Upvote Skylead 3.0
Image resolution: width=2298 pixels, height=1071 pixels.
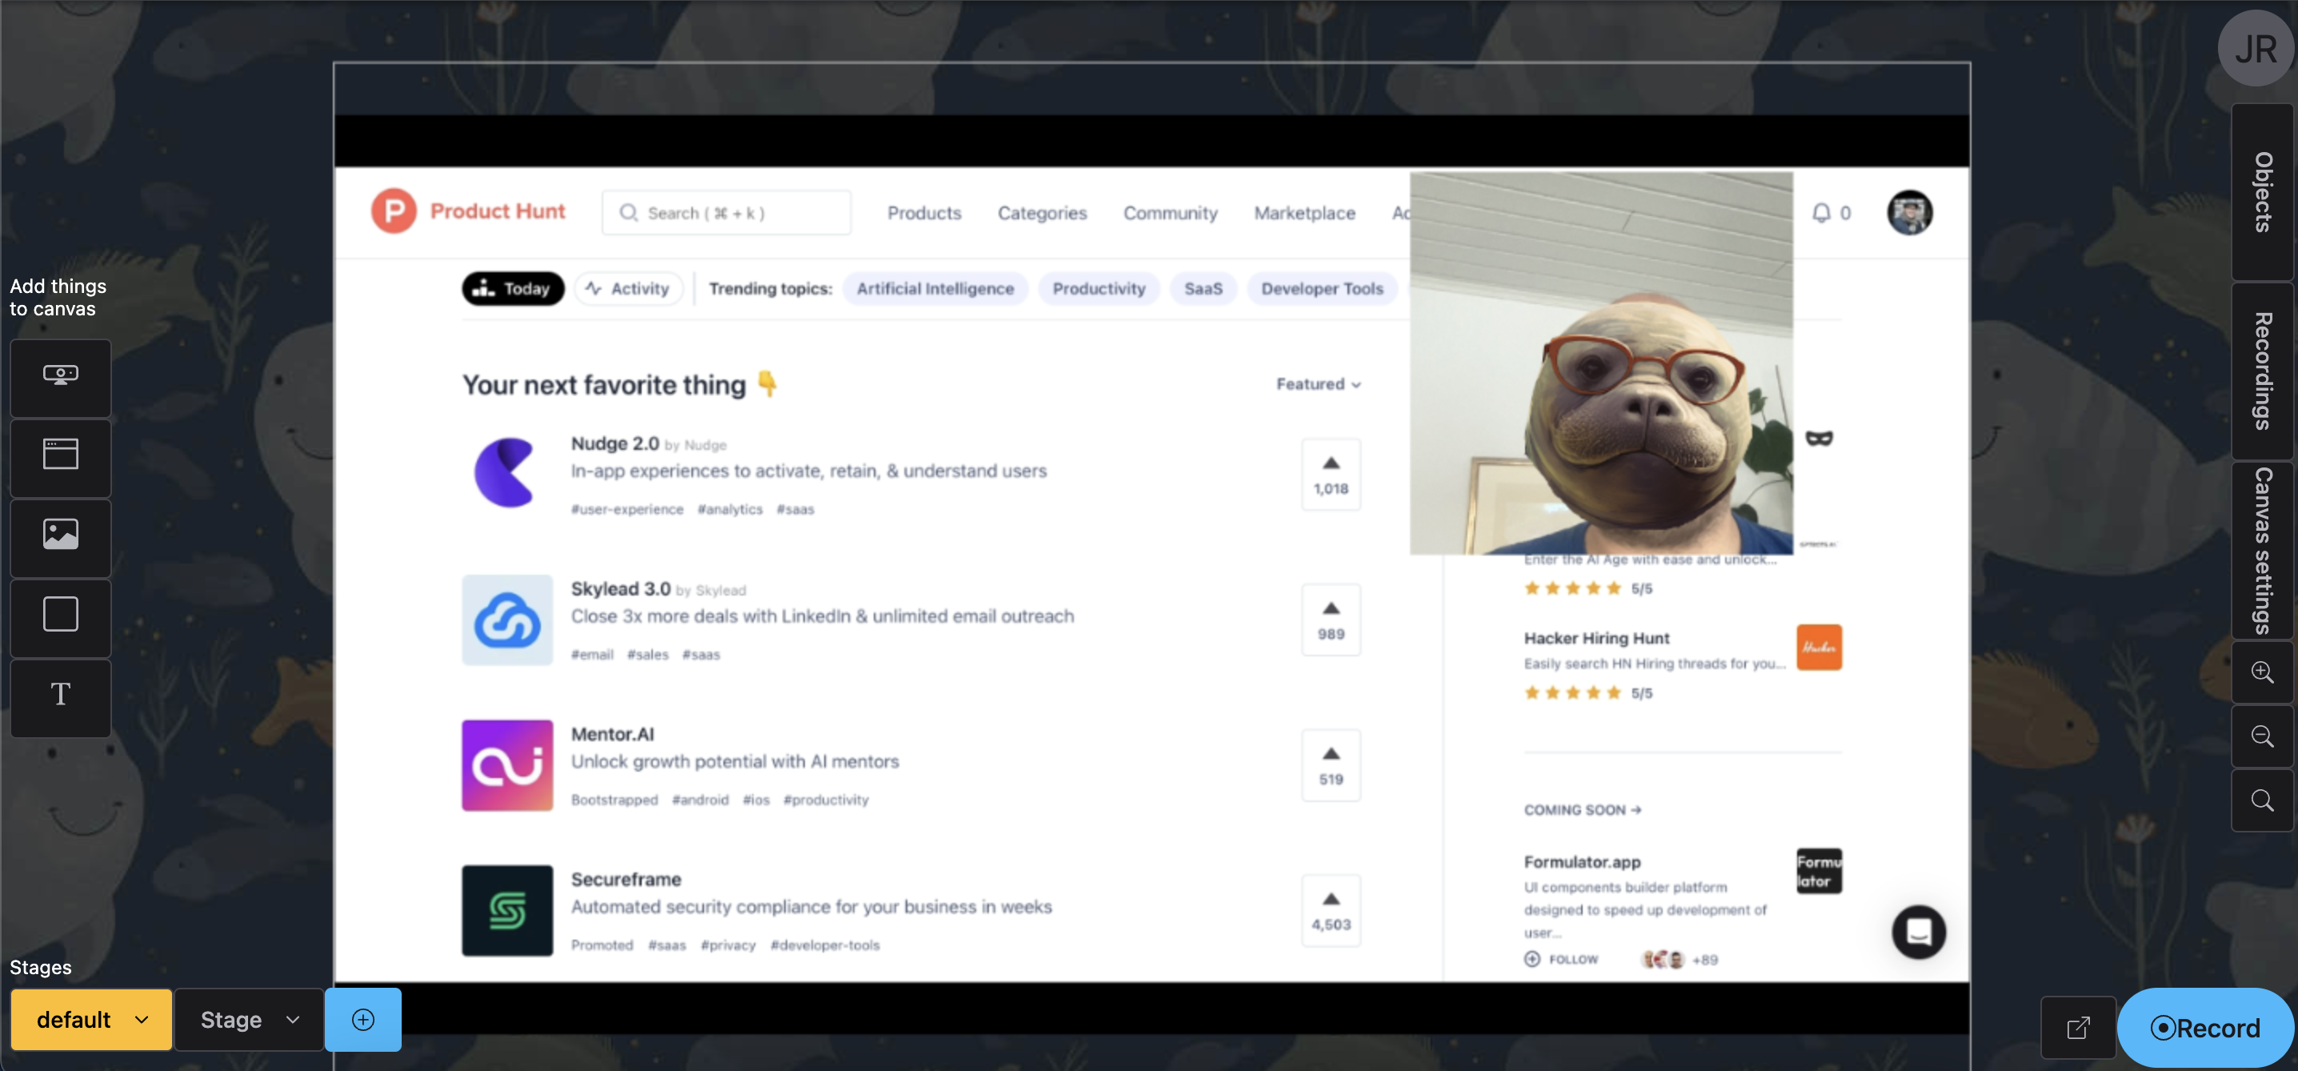pos(1331,620)
